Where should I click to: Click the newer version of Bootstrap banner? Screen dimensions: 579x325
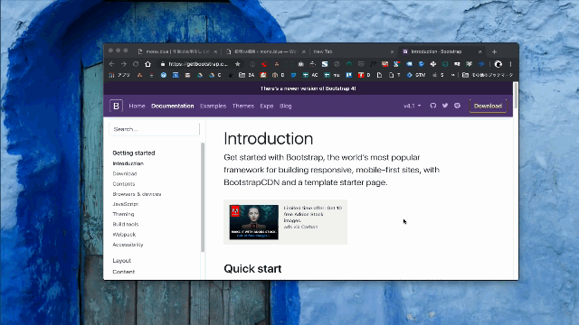click(308, 88)
